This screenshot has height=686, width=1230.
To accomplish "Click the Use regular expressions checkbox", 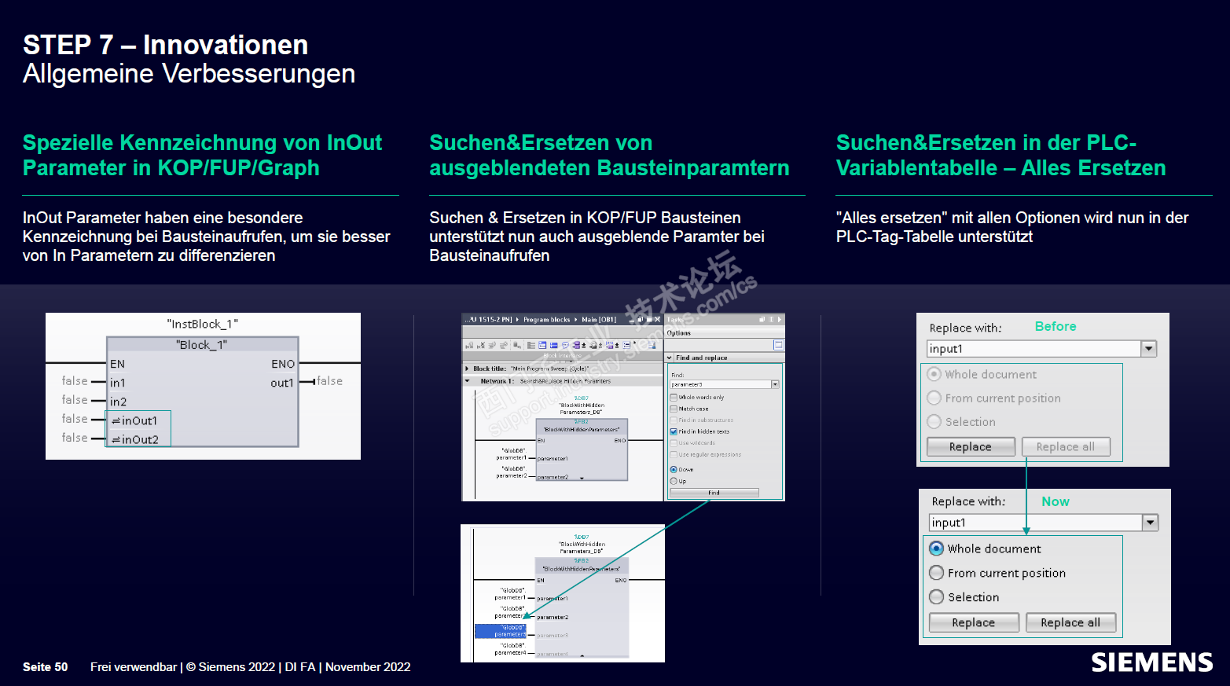I will pos(674,454).
